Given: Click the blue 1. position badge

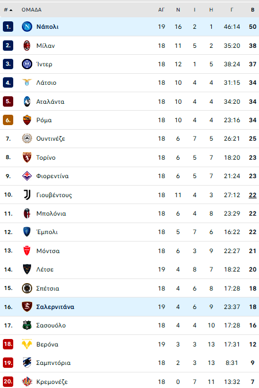Looking at the screenshot, I should tap(8, 27).
